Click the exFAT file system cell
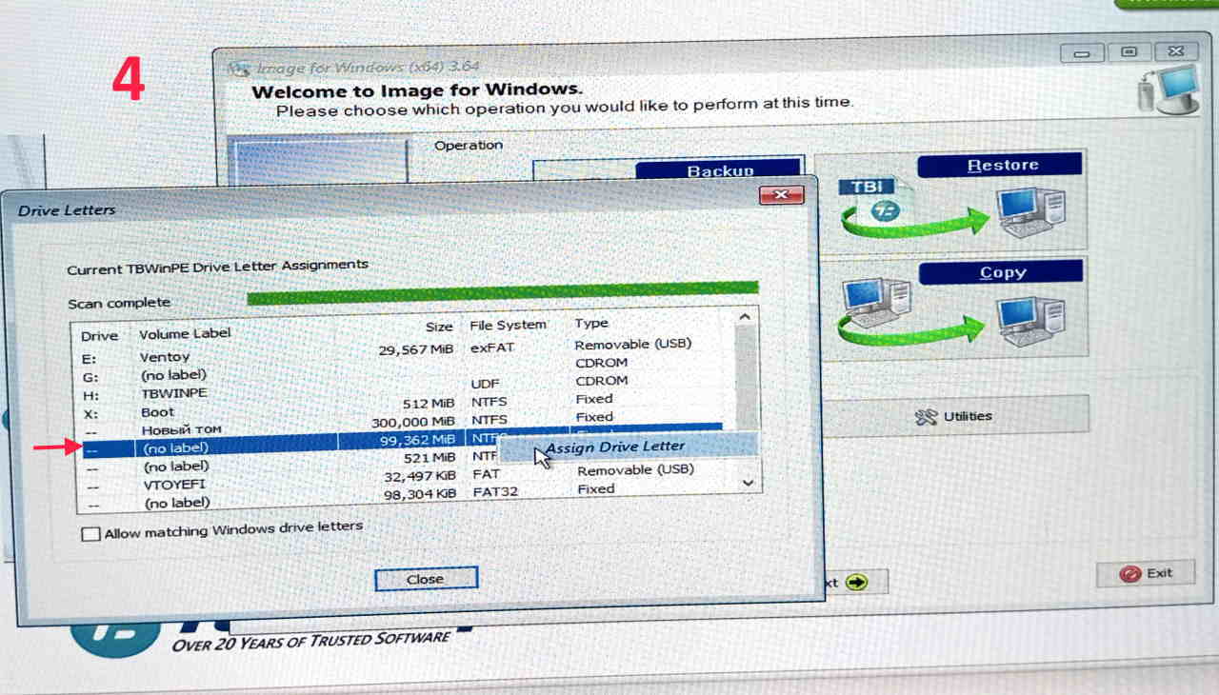 coord(491,347)
